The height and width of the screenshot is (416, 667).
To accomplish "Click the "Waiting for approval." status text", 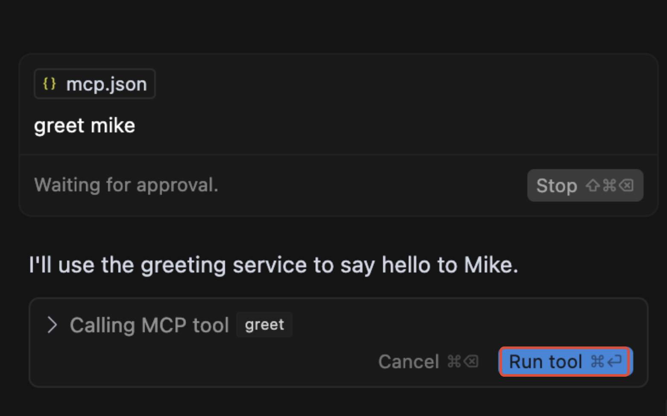I will tap(126, 185).
